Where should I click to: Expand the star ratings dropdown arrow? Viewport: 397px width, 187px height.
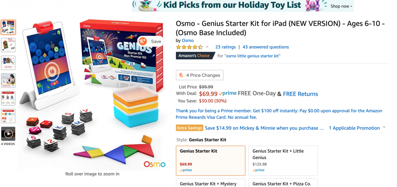(207, 47)
